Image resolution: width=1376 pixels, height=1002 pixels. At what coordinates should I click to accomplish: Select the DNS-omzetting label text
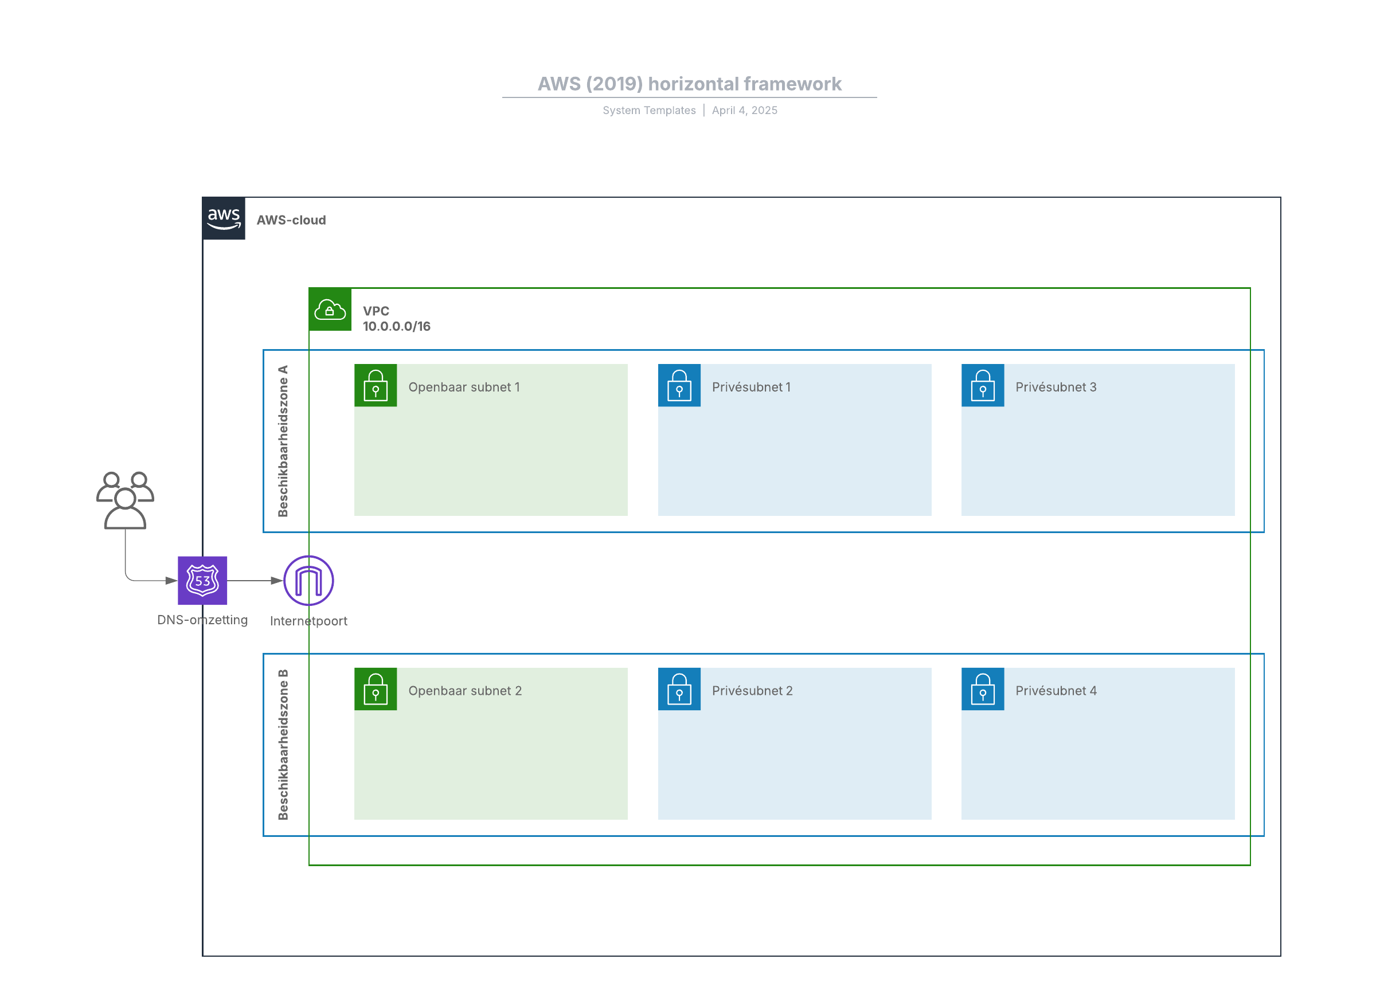tap(202, 620)
